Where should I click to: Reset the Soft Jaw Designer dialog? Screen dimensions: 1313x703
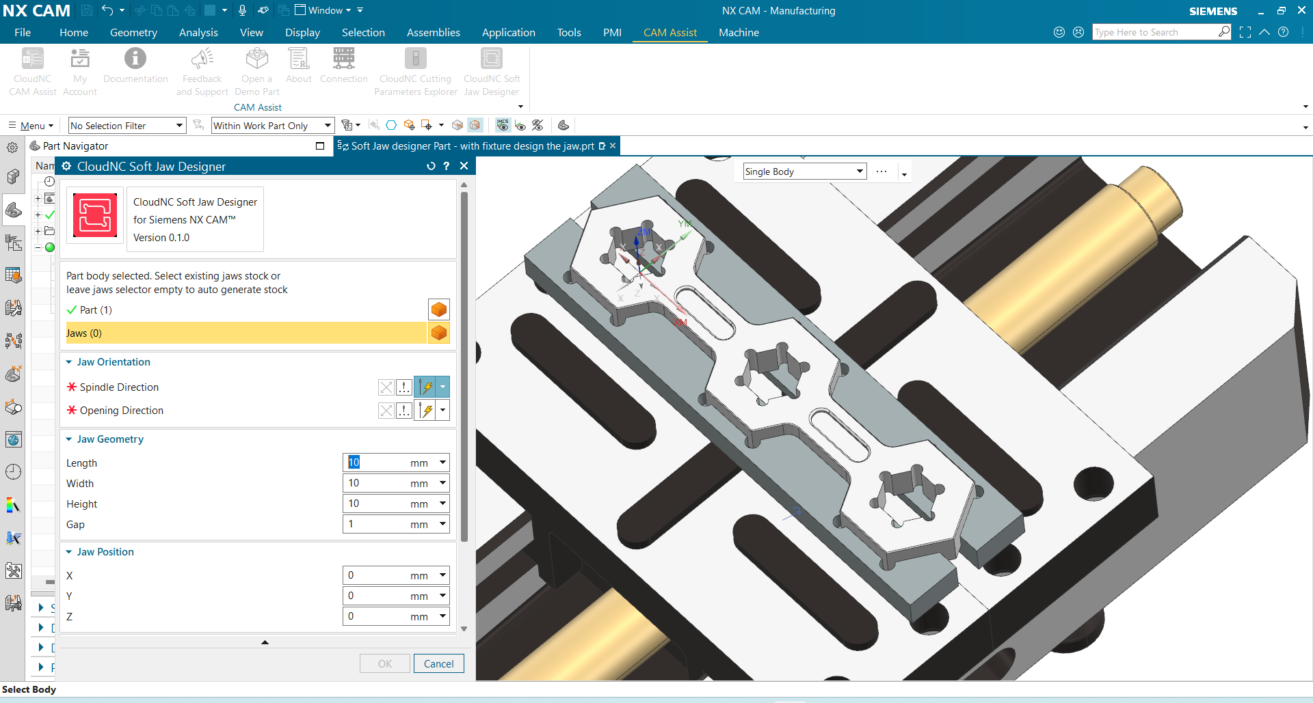[x=431, y=166]
